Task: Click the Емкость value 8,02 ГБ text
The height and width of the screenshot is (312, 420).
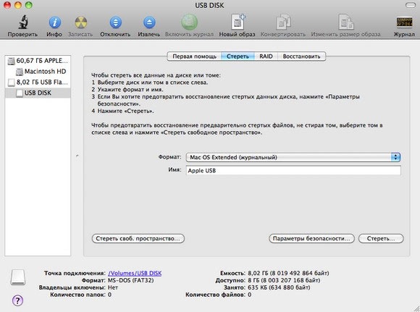Action: pyautogui.click(x=288, y=273)
